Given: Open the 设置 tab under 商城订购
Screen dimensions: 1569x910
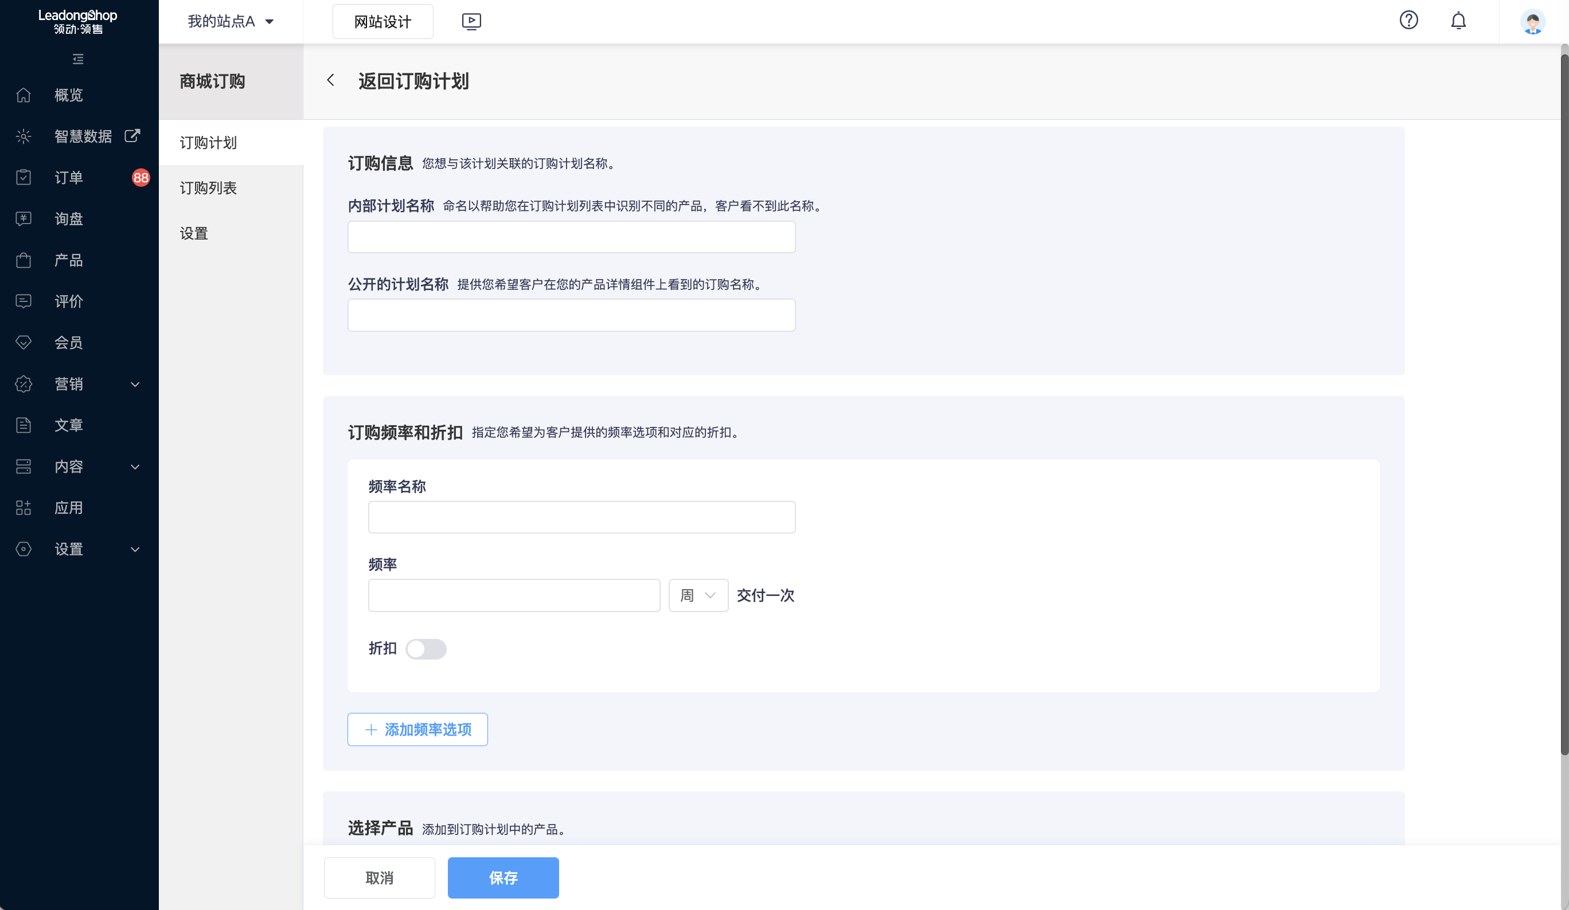Looking at the screenshot, I should (x=194, y=233).
